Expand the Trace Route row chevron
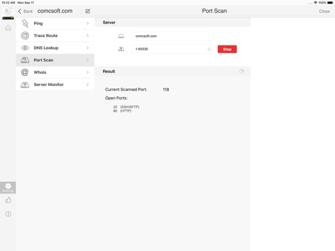This screenshot has width=335, height=251. (87, 35)
